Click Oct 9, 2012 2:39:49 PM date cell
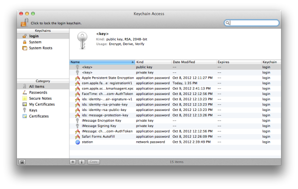 click(192, 142)
